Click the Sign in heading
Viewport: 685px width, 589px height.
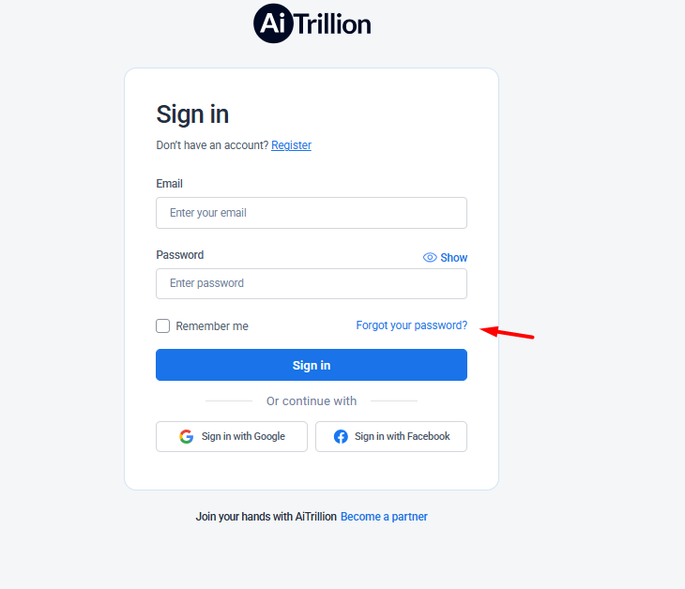point(192,114)
